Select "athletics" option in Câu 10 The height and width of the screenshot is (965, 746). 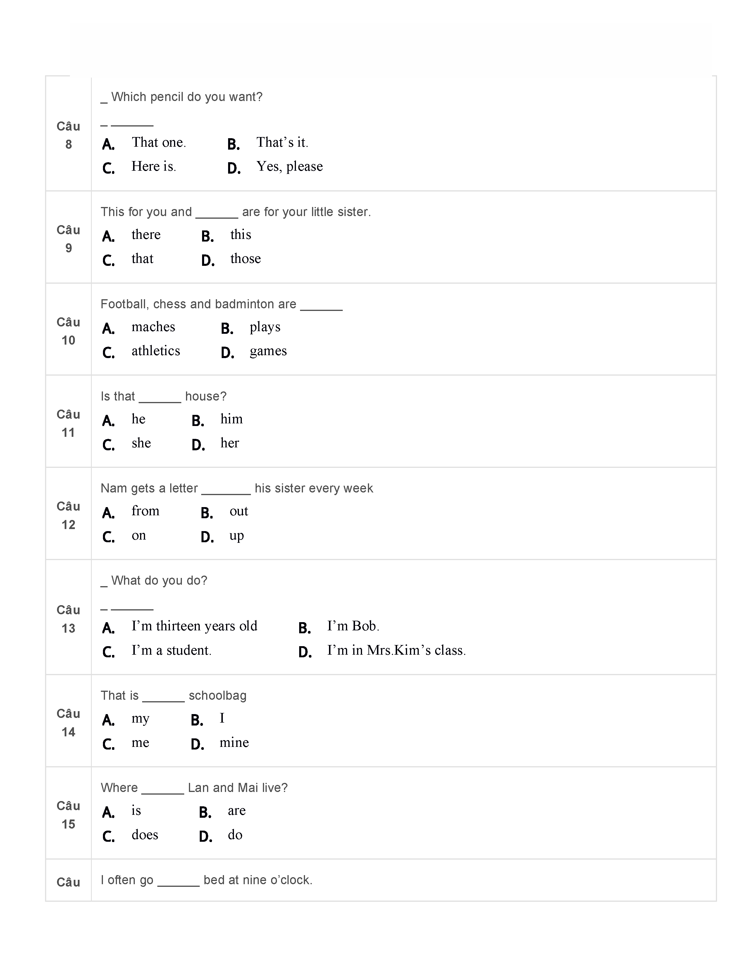pos(155,351)
